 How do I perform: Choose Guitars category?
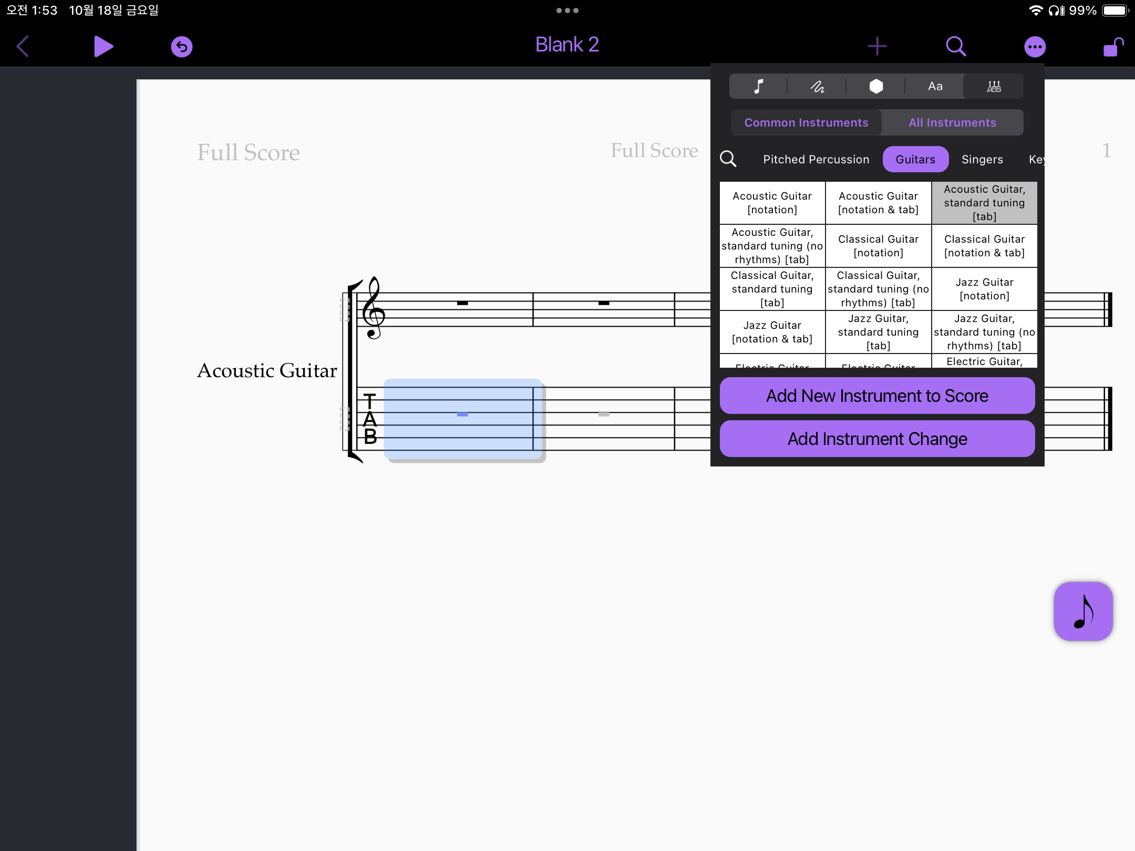pos(915,159)
